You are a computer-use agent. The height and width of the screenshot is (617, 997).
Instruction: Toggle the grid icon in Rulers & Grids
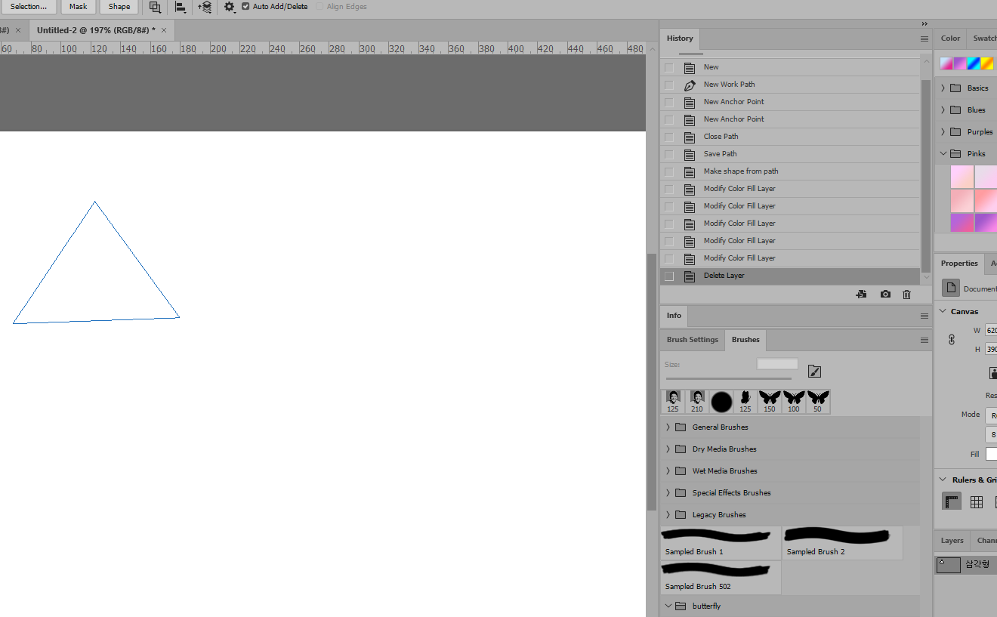coord(977,502)
